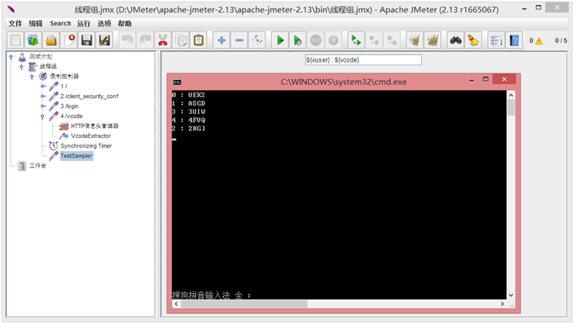This screenshot has width=574, height=324.
Task: Collapse the 线程组 tree node
Action: (22, 66)
